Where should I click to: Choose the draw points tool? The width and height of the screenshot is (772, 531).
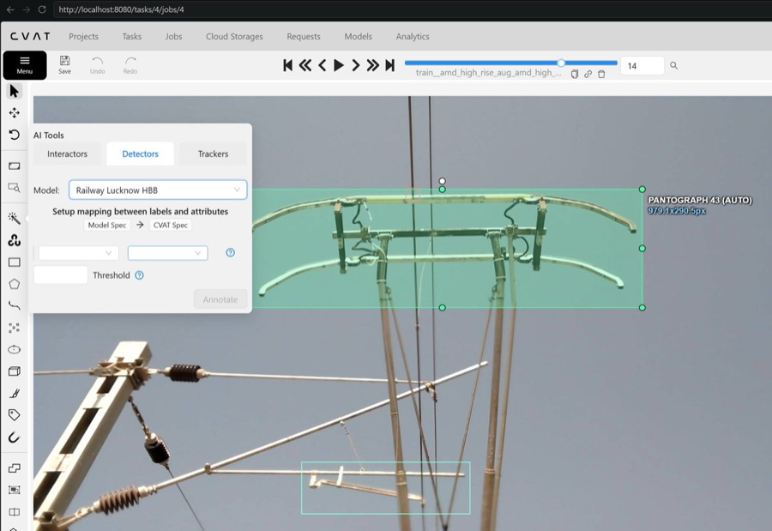tap(15, 328)
